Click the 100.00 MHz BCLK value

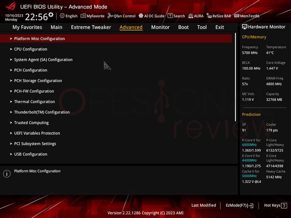click(251, 68)
